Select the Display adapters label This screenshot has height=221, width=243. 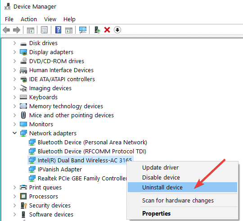click(x=51, y=52)
